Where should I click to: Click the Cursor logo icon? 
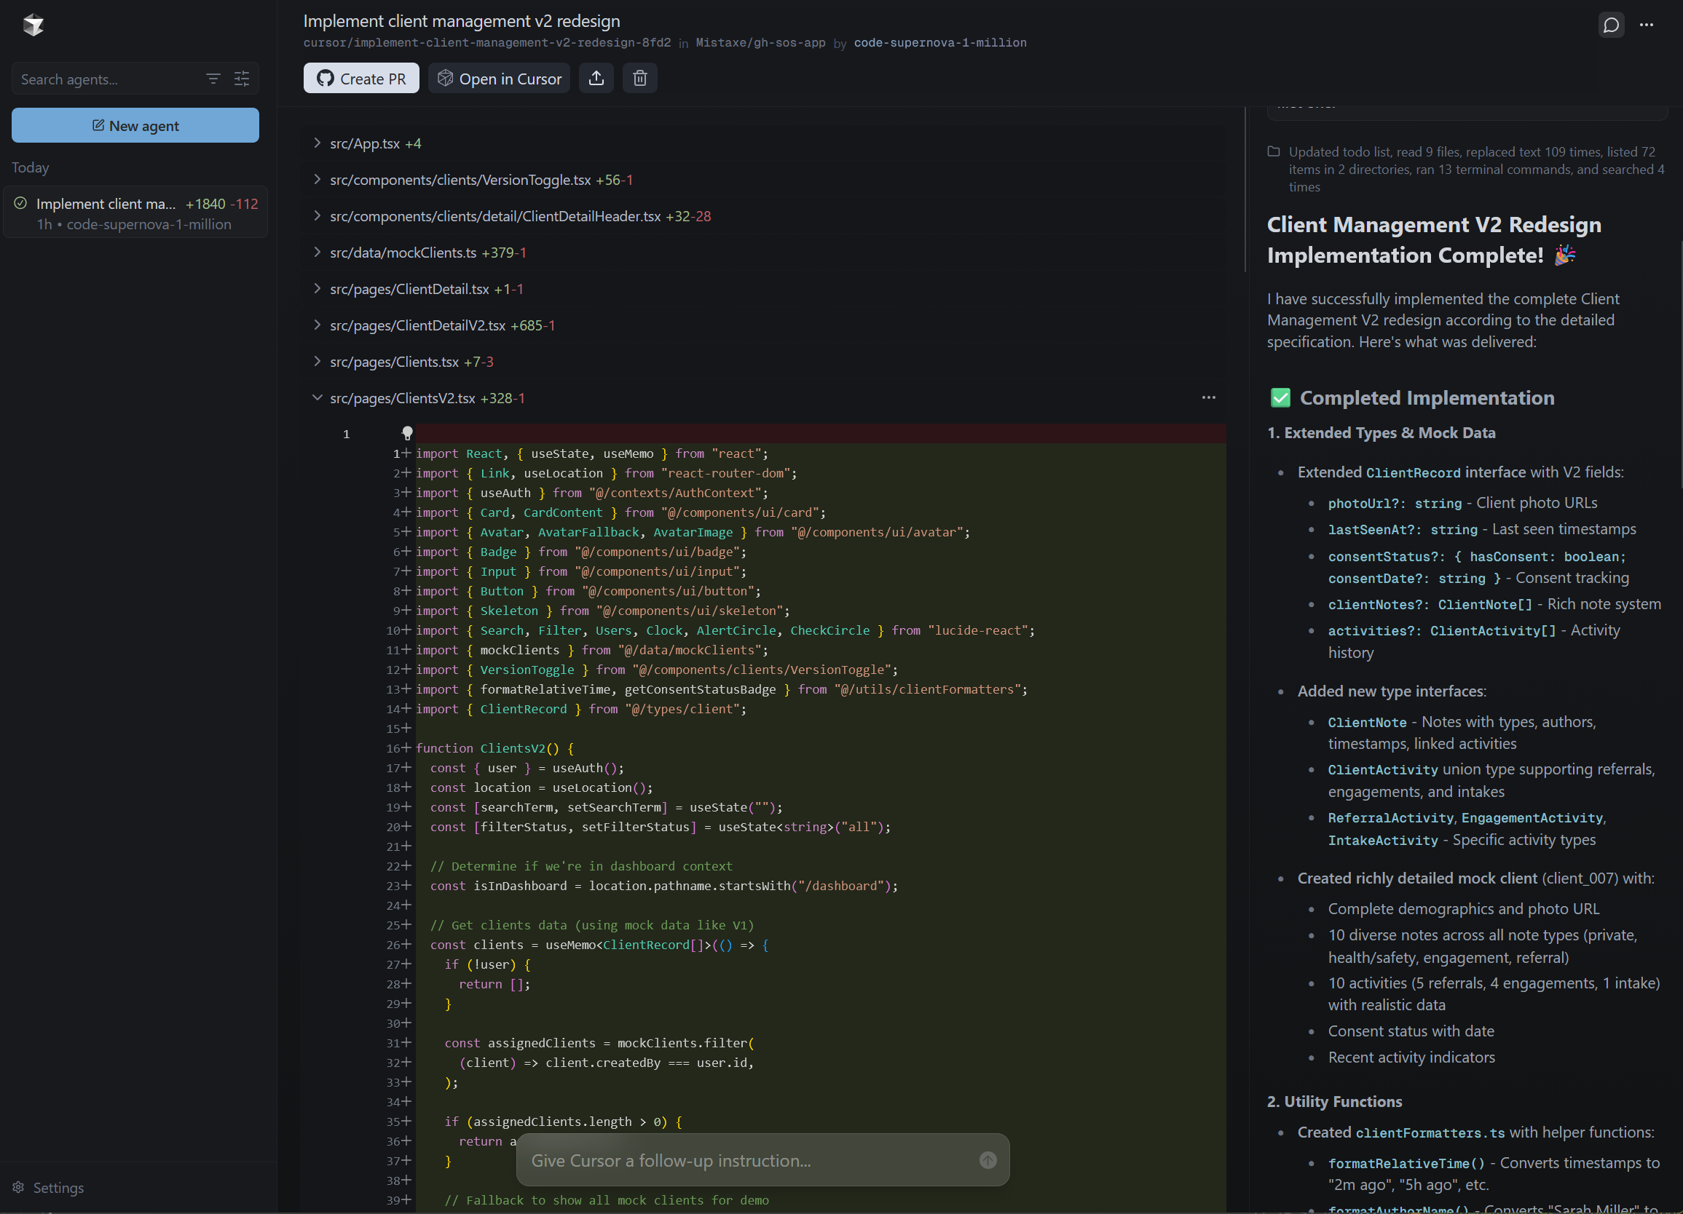point(33,25)
